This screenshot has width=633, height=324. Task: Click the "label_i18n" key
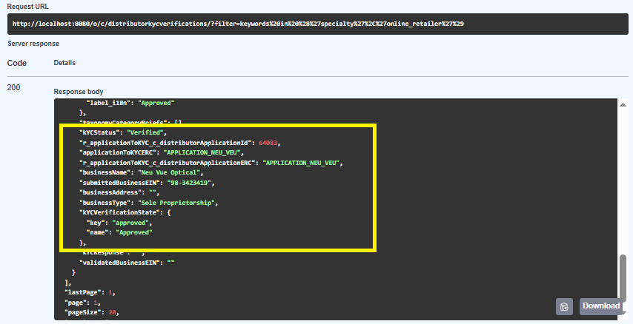point(108,103)
